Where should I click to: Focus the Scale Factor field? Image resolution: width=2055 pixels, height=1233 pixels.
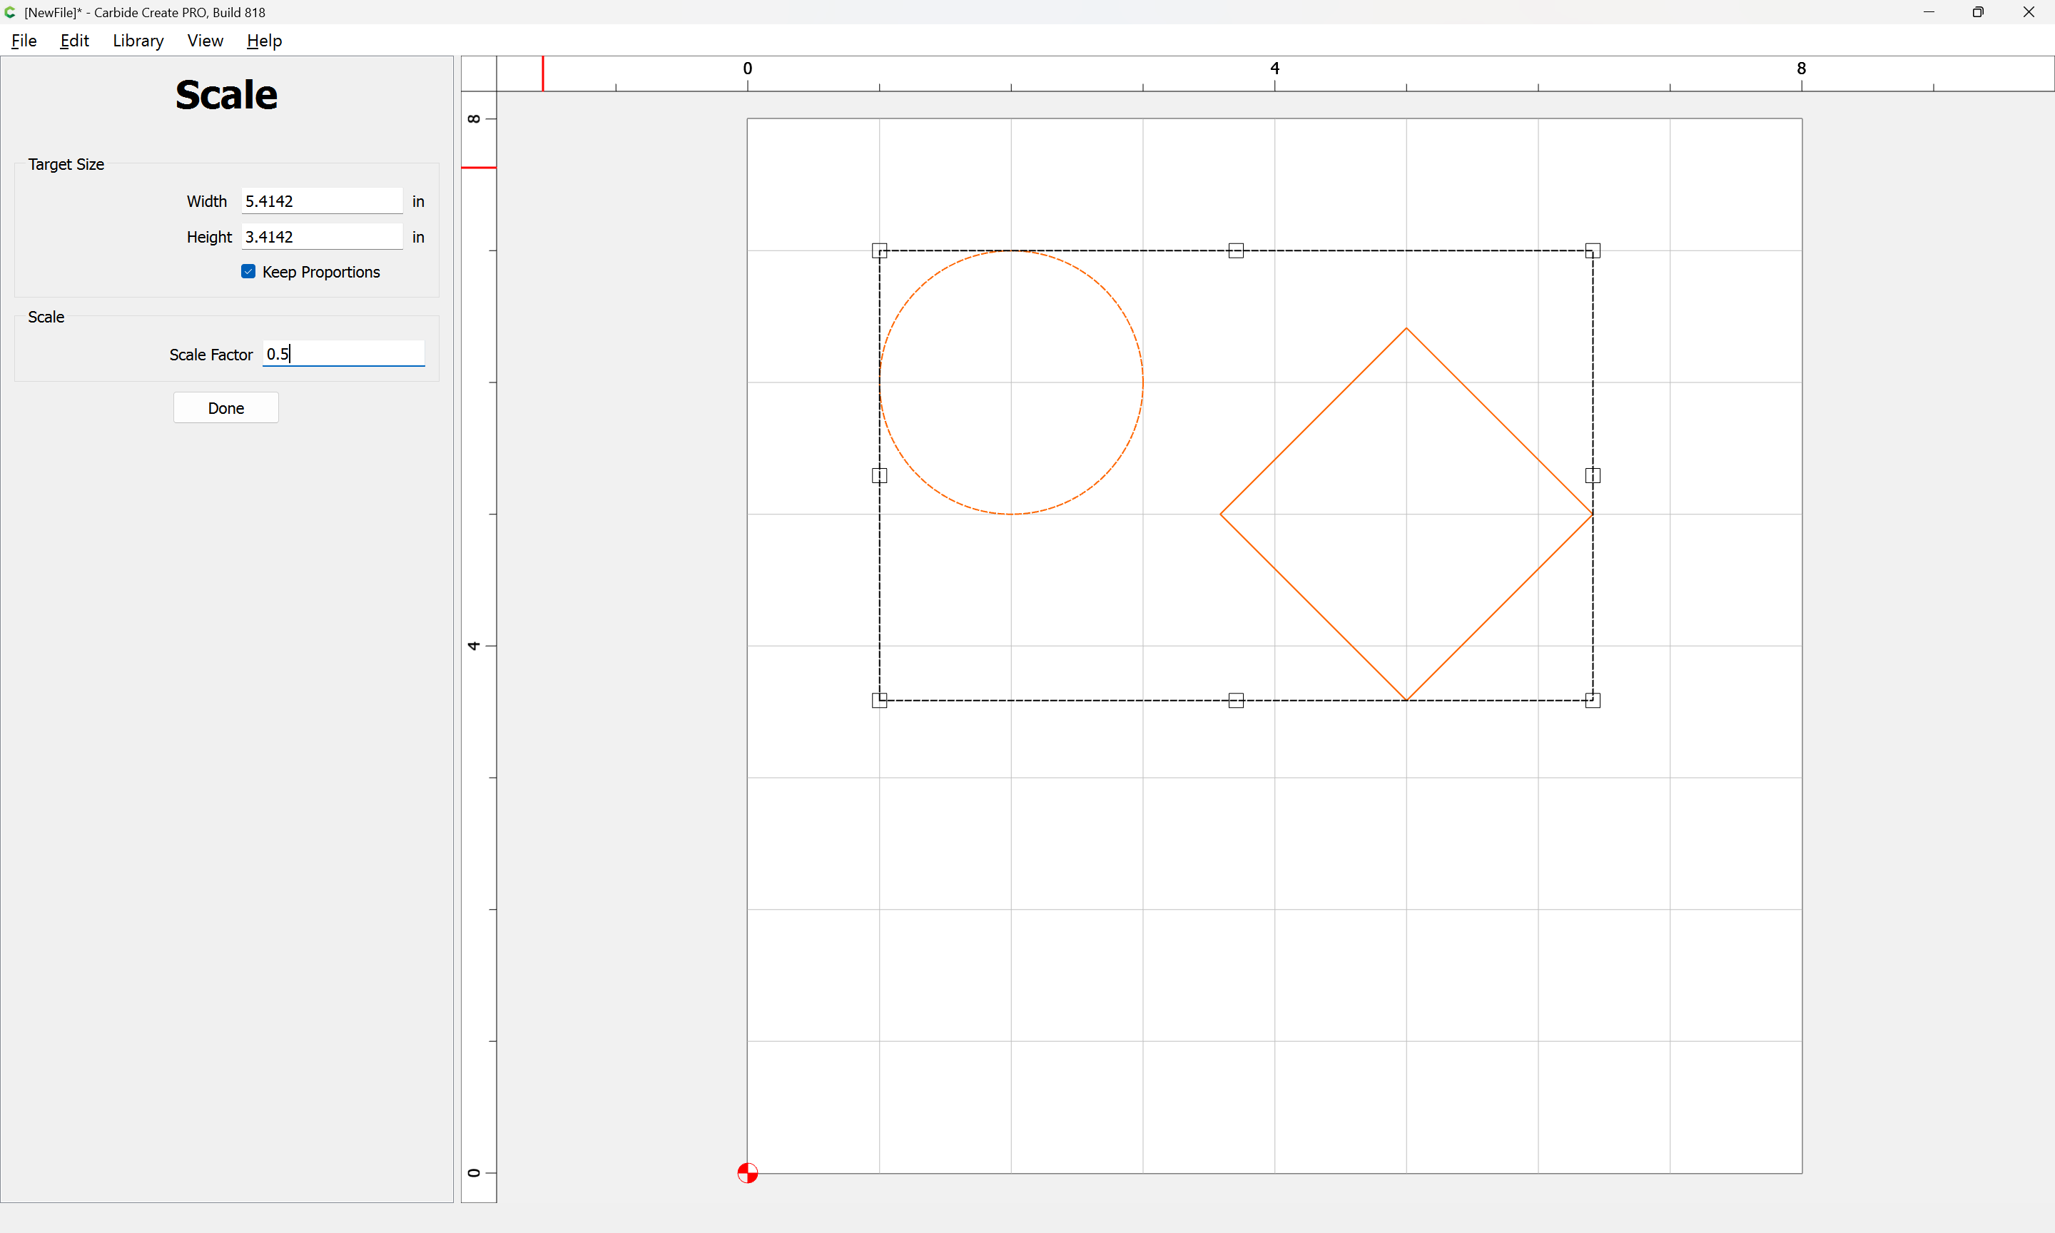(343, 354)
